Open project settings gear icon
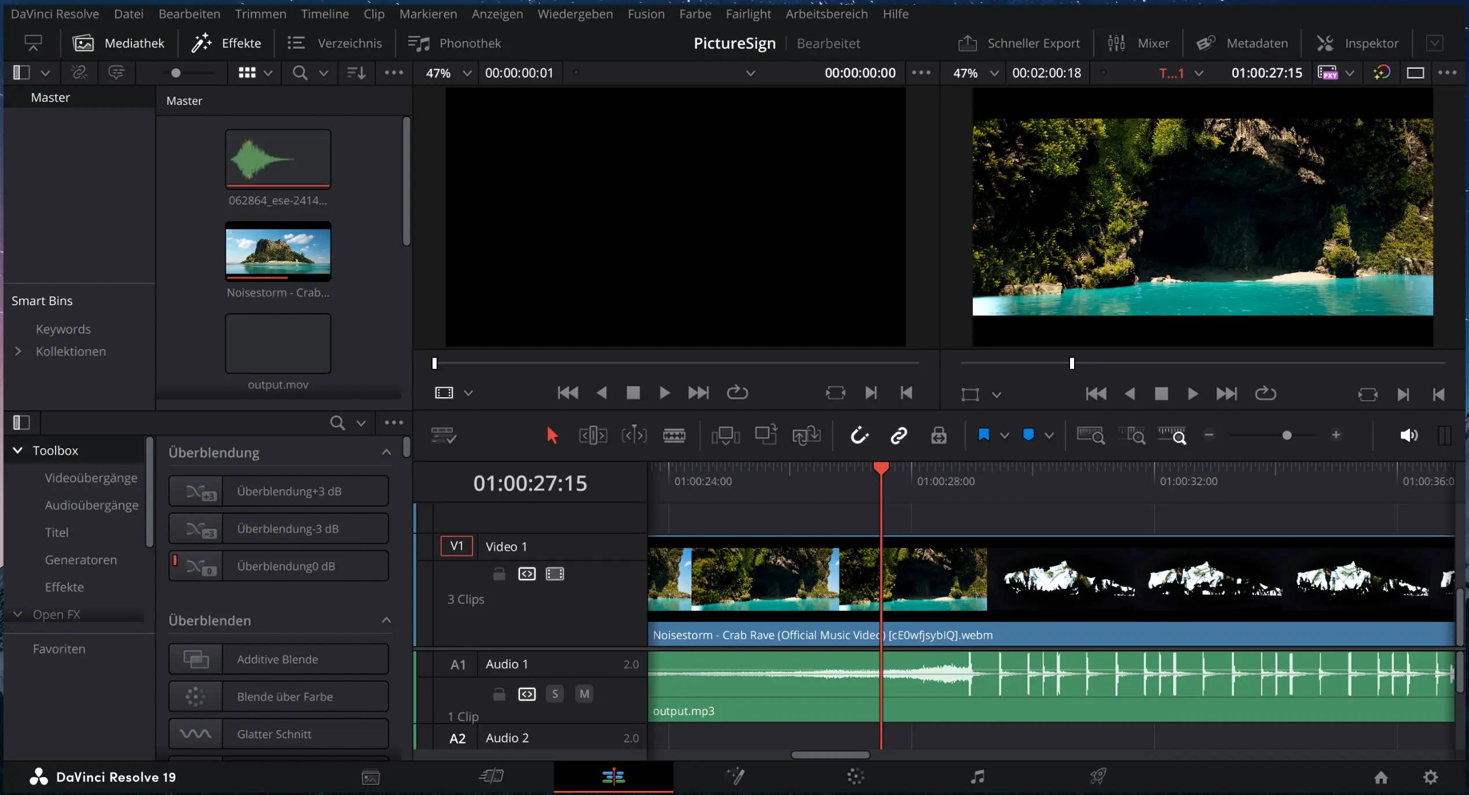The image size is (1469, 795). coord(1430,777)
